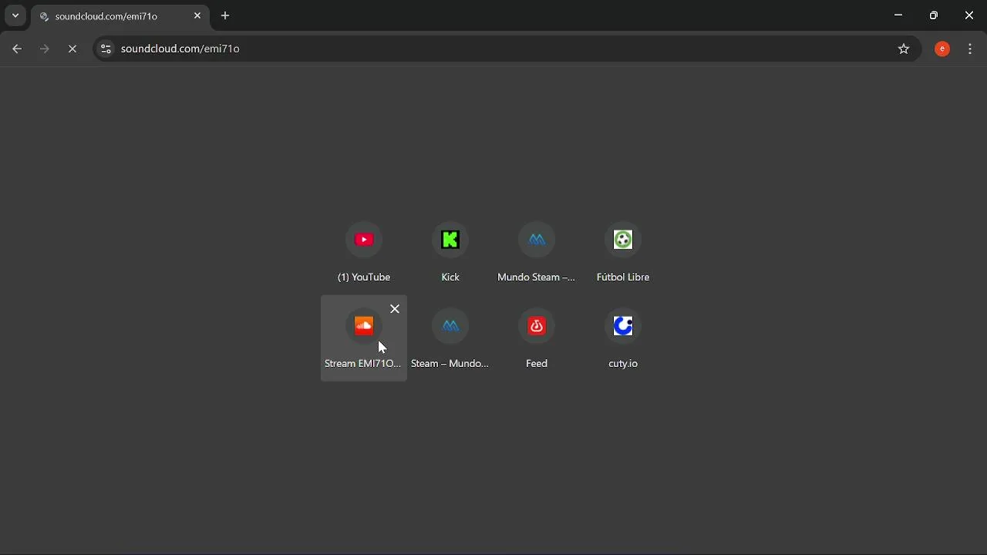Click the '(1) YouTube' label
The image size is (987, 555).
coord(364,278)
